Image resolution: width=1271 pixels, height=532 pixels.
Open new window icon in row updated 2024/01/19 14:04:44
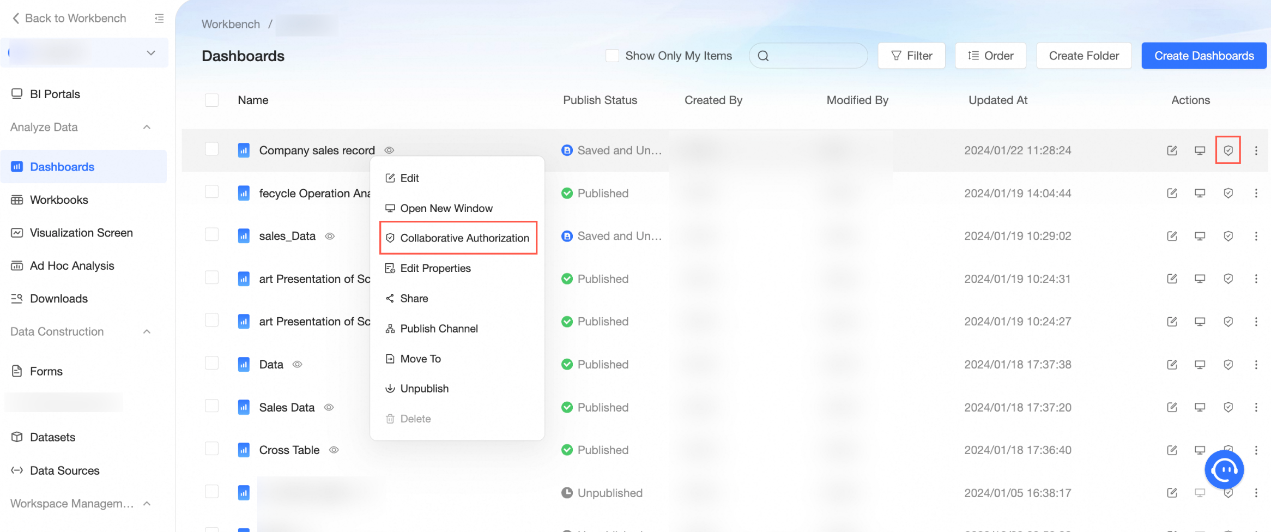(x=1200, y=193)
